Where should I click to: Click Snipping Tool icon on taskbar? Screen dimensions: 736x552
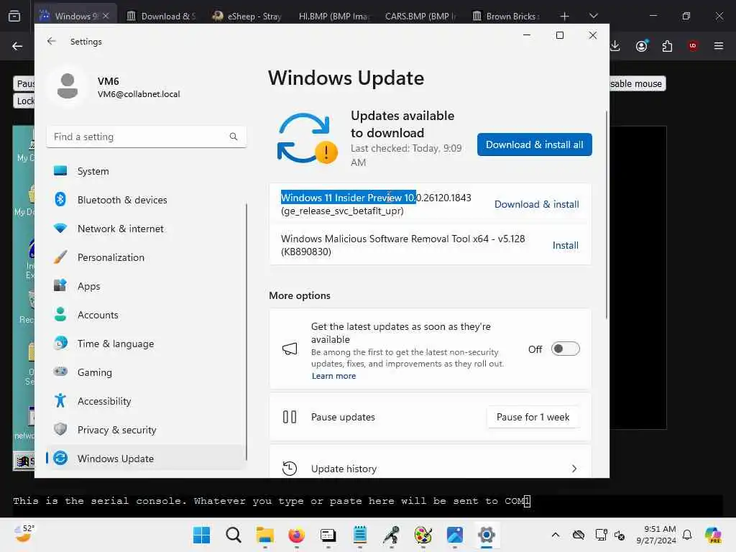pos(392,535)
